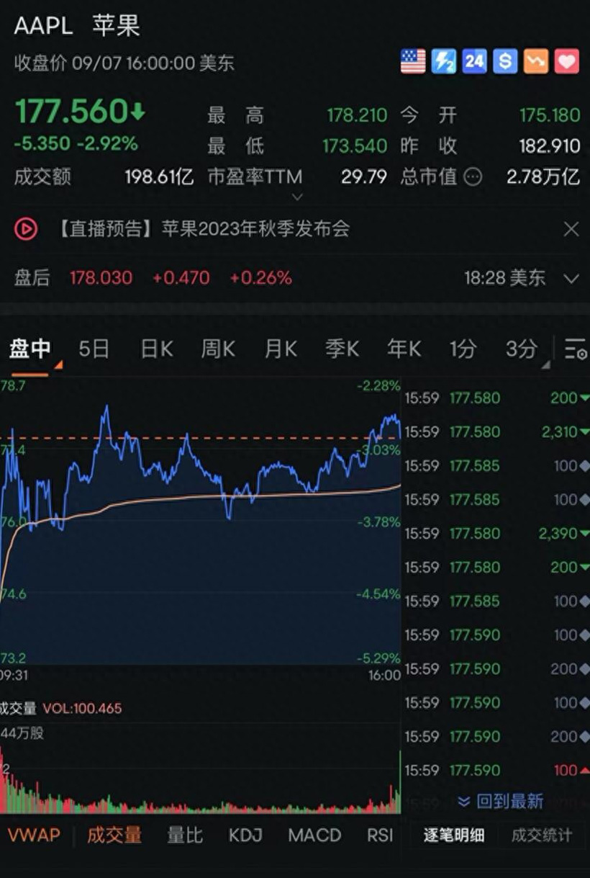Switch to the 周K chart tab
Image resolution: width=590 pixels, height=878 pixels.
(x=218, y=349)
